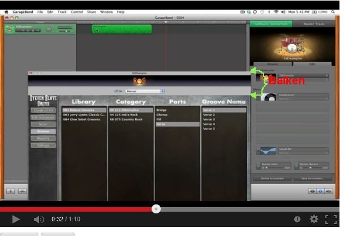
Task: Click the Save Instrument button
Action: coord(313,178)
